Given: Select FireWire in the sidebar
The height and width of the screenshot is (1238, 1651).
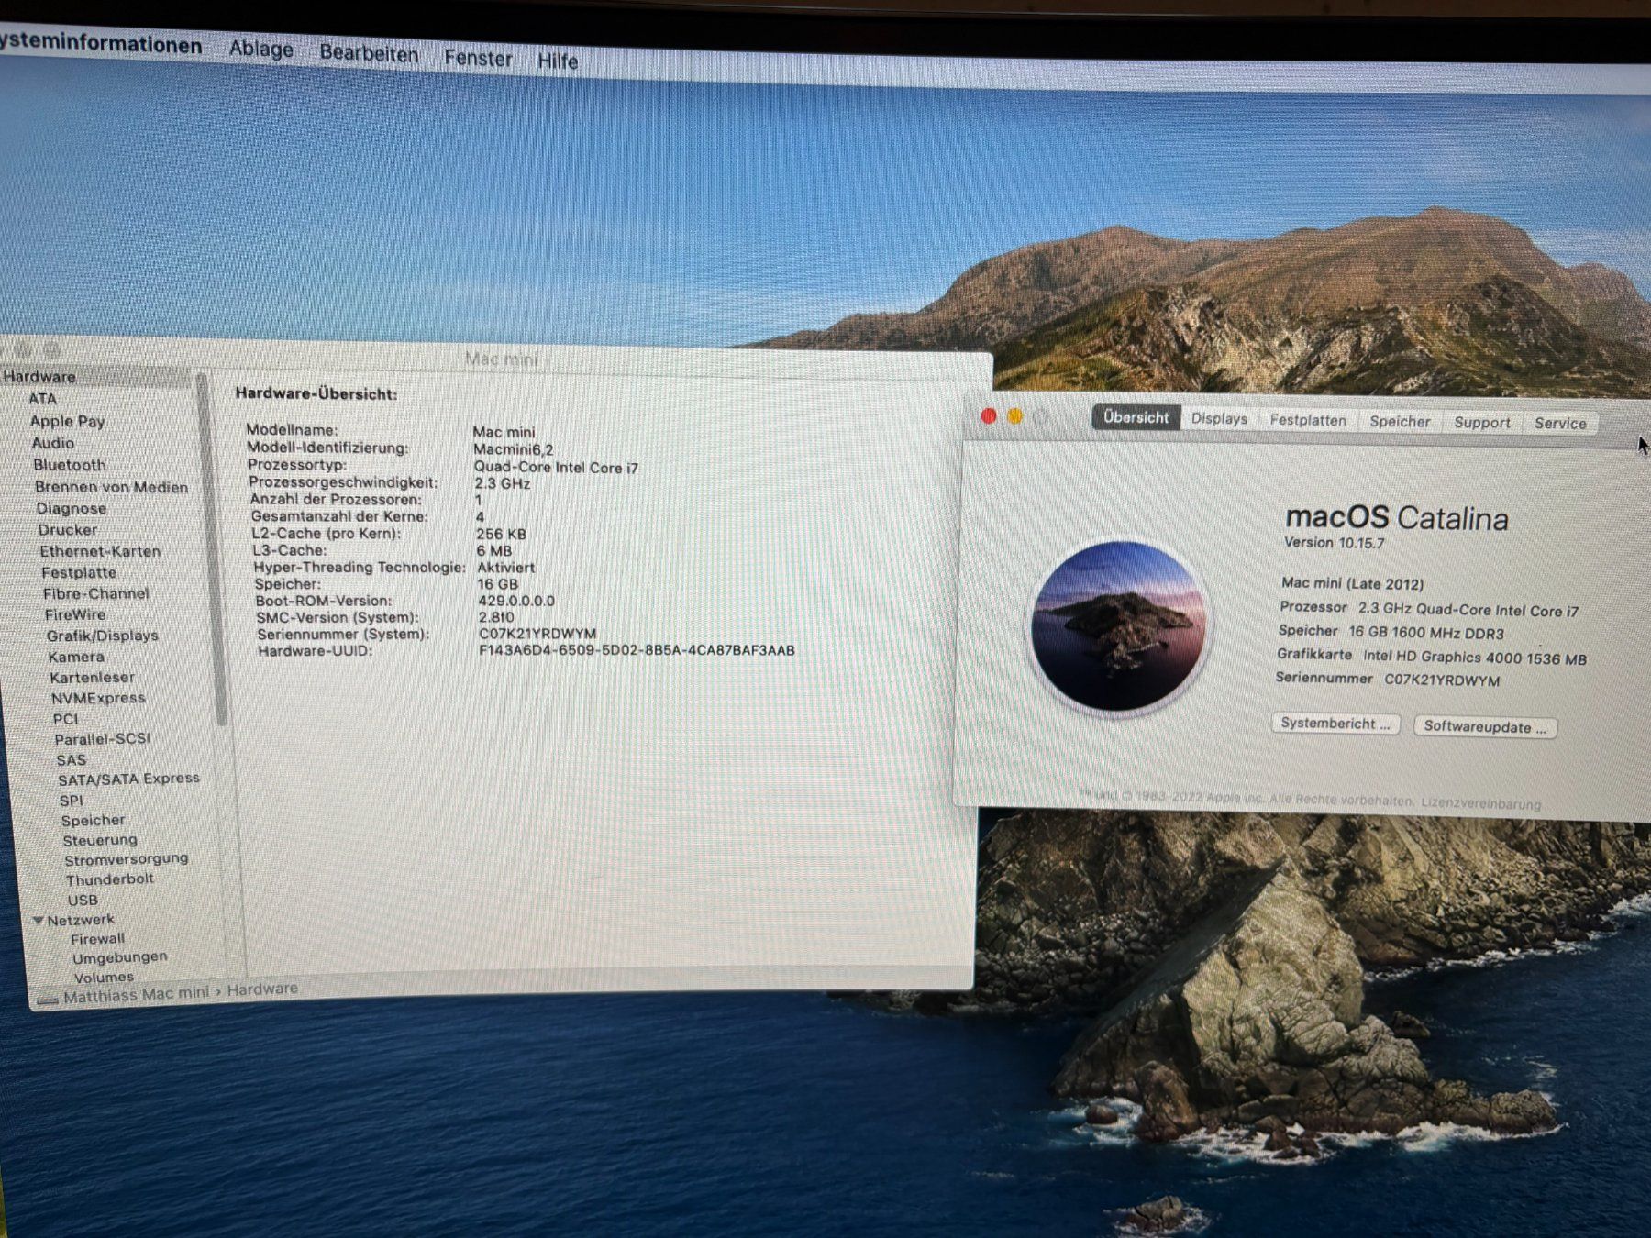Looking at the screenshot, I should tap(75, 614).
